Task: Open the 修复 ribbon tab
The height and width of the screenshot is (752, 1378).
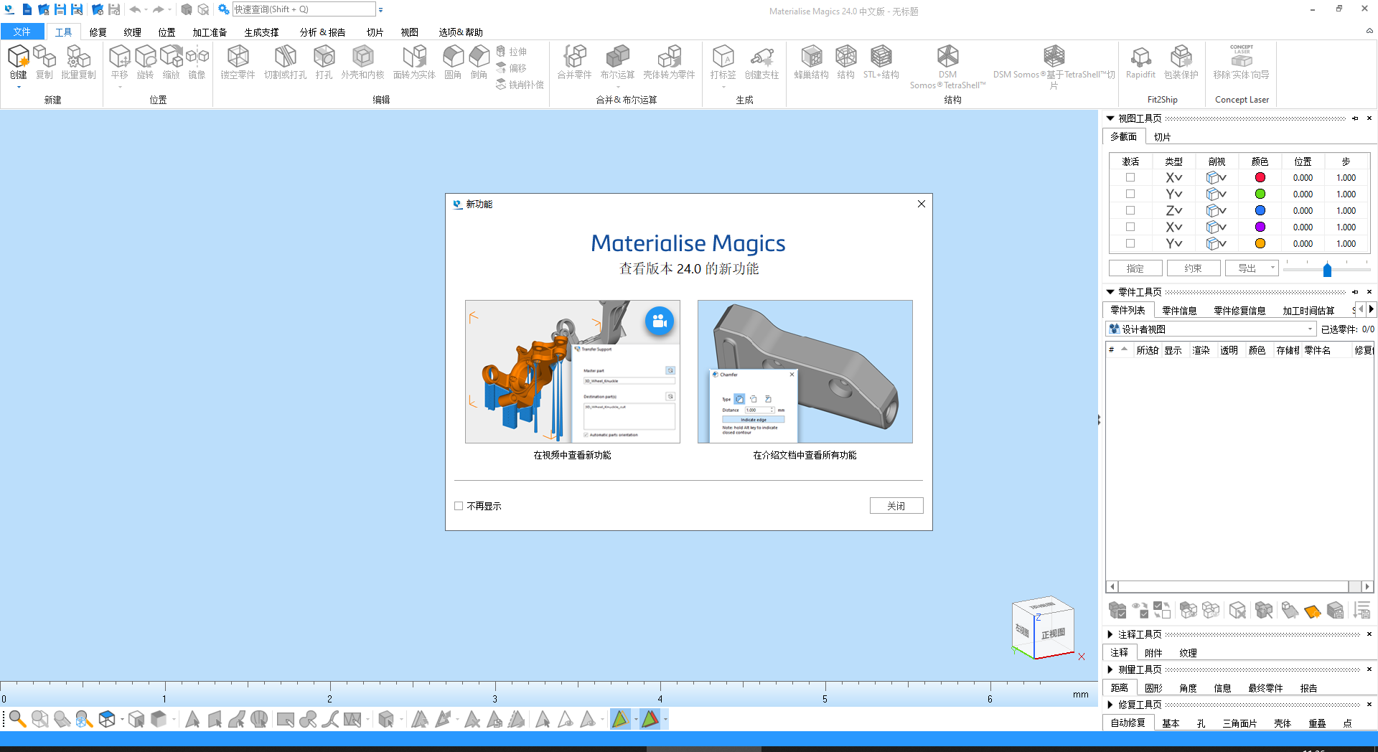Action: [x=98, y=32]
